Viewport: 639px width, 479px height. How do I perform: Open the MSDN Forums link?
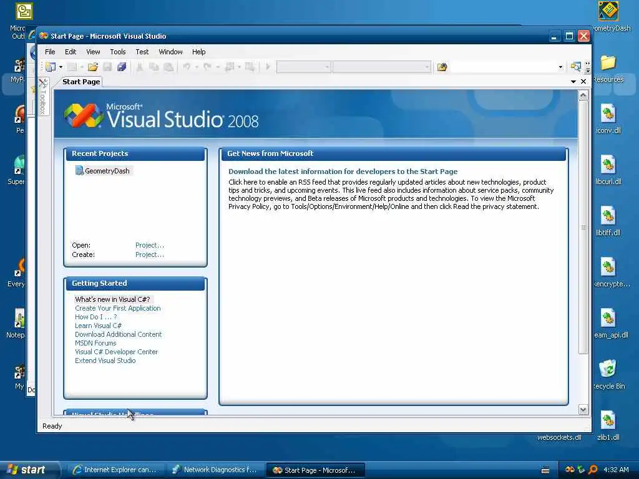tap(95, 344)
